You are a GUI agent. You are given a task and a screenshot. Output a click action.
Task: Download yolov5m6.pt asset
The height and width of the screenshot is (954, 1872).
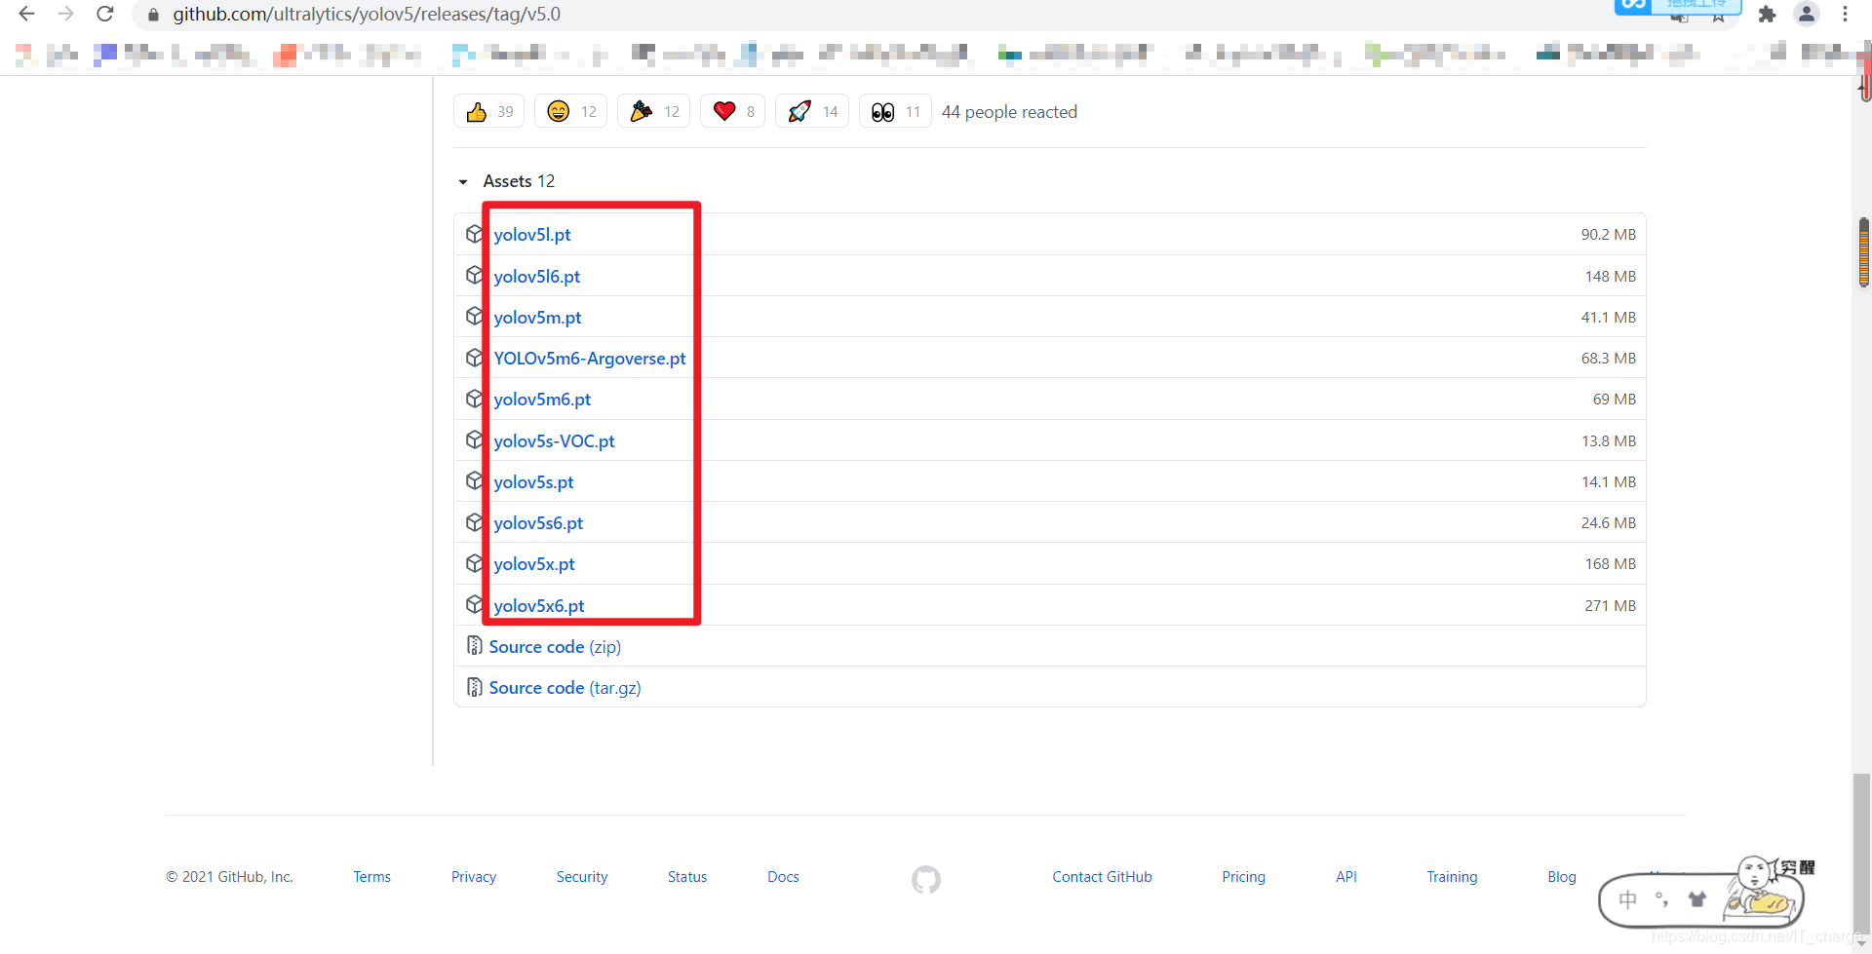coord(542,400)
